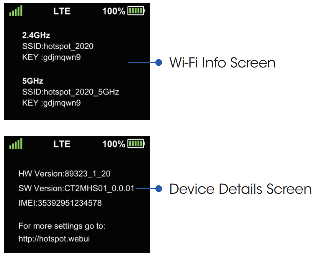Click the signal bars icon on the Wi-Fi Info screen

16,11
